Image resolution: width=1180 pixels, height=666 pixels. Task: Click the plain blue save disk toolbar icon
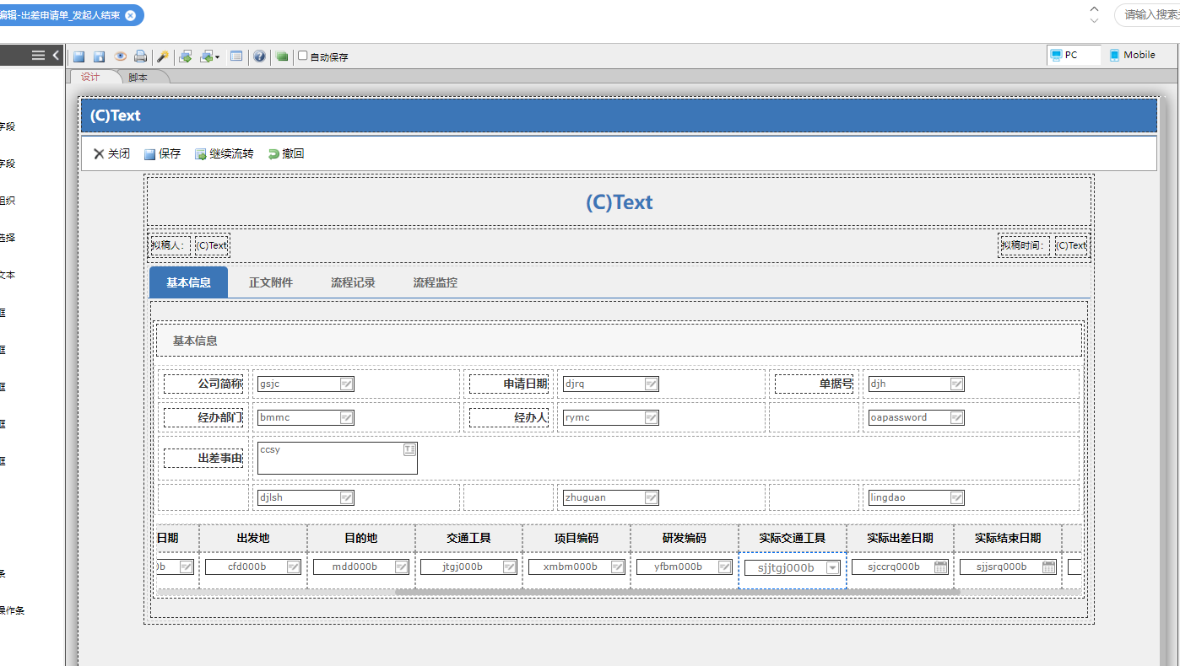tap(78, 56)
